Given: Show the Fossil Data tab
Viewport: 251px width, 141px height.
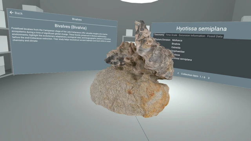Looking at the screenshot, I should click(x=215, y=36).
